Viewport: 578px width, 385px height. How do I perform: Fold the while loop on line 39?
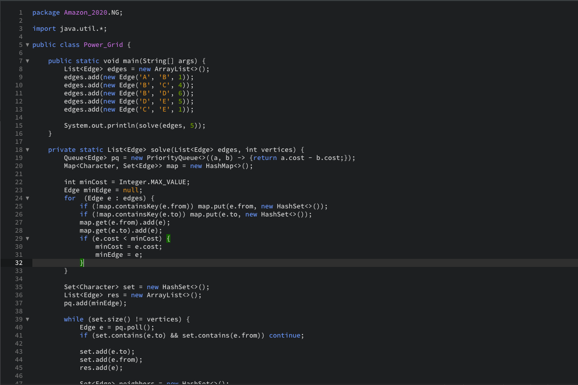click(27, 319)
